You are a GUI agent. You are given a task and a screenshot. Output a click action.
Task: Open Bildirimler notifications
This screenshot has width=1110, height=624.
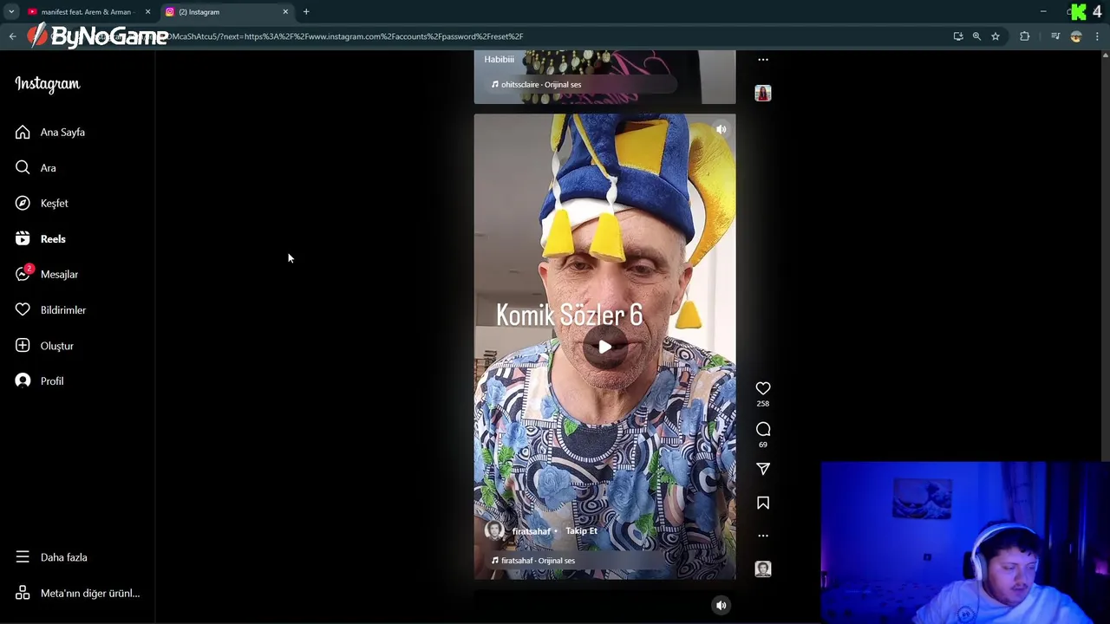click(x=50, y=309)
